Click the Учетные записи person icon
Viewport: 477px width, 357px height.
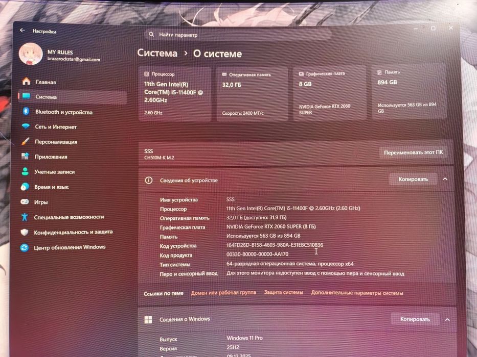[x=25, y=171]
